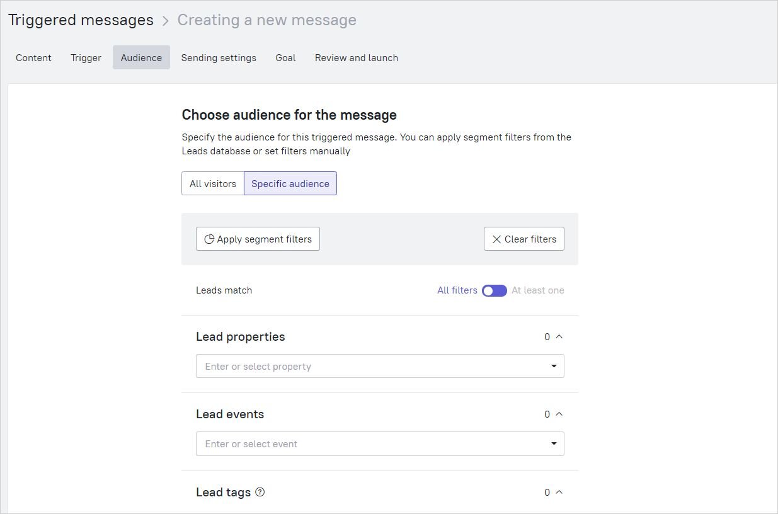Image resolution: width=778 pixels, height=514 pixels.
Task: Click the Clear filters button
Action: pos(523,239)
